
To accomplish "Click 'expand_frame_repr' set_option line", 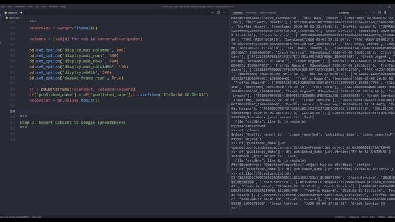I will (x=77, y=78).
